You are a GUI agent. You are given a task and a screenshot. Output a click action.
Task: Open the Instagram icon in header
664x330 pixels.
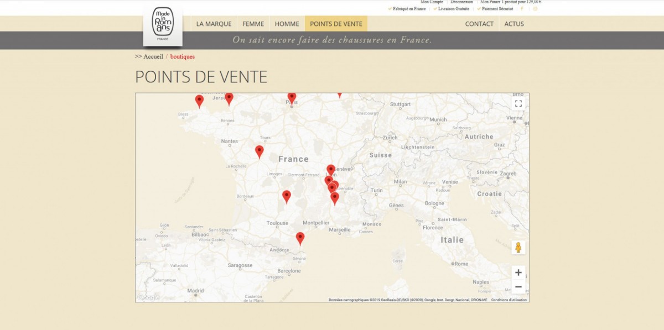pos(536,9)
